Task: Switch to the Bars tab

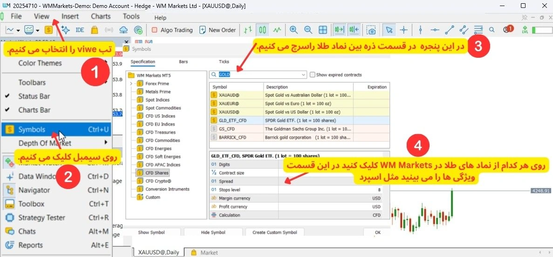Action: (x=184, y=62)
